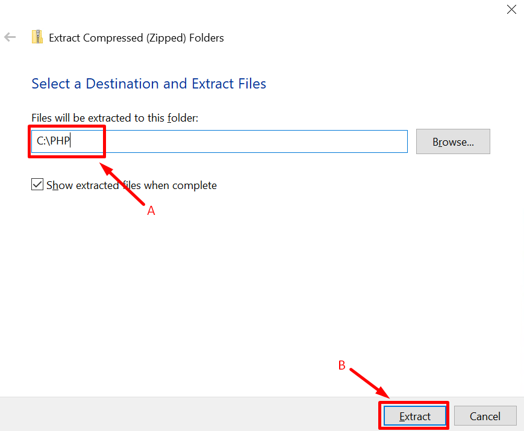Image resolution: width=524 pixels, height=431 pixels.
Task: Click the back arrow in the wizard header
Action: pyautogui.click(x=10, y=37)
